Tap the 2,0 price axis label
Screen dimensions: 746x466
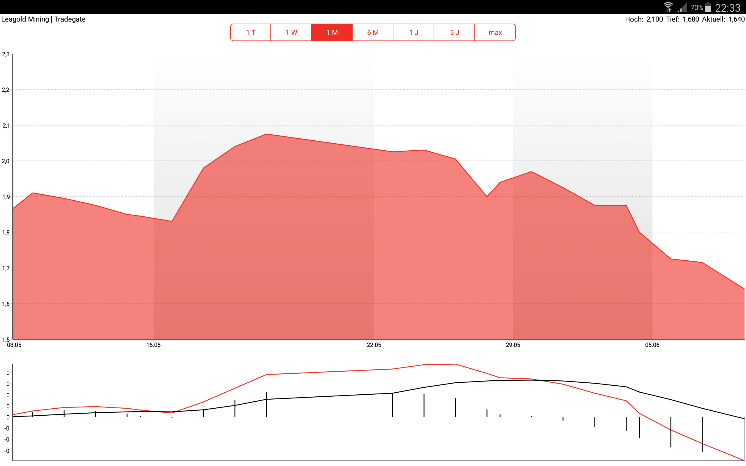click(x=6, y=161)
